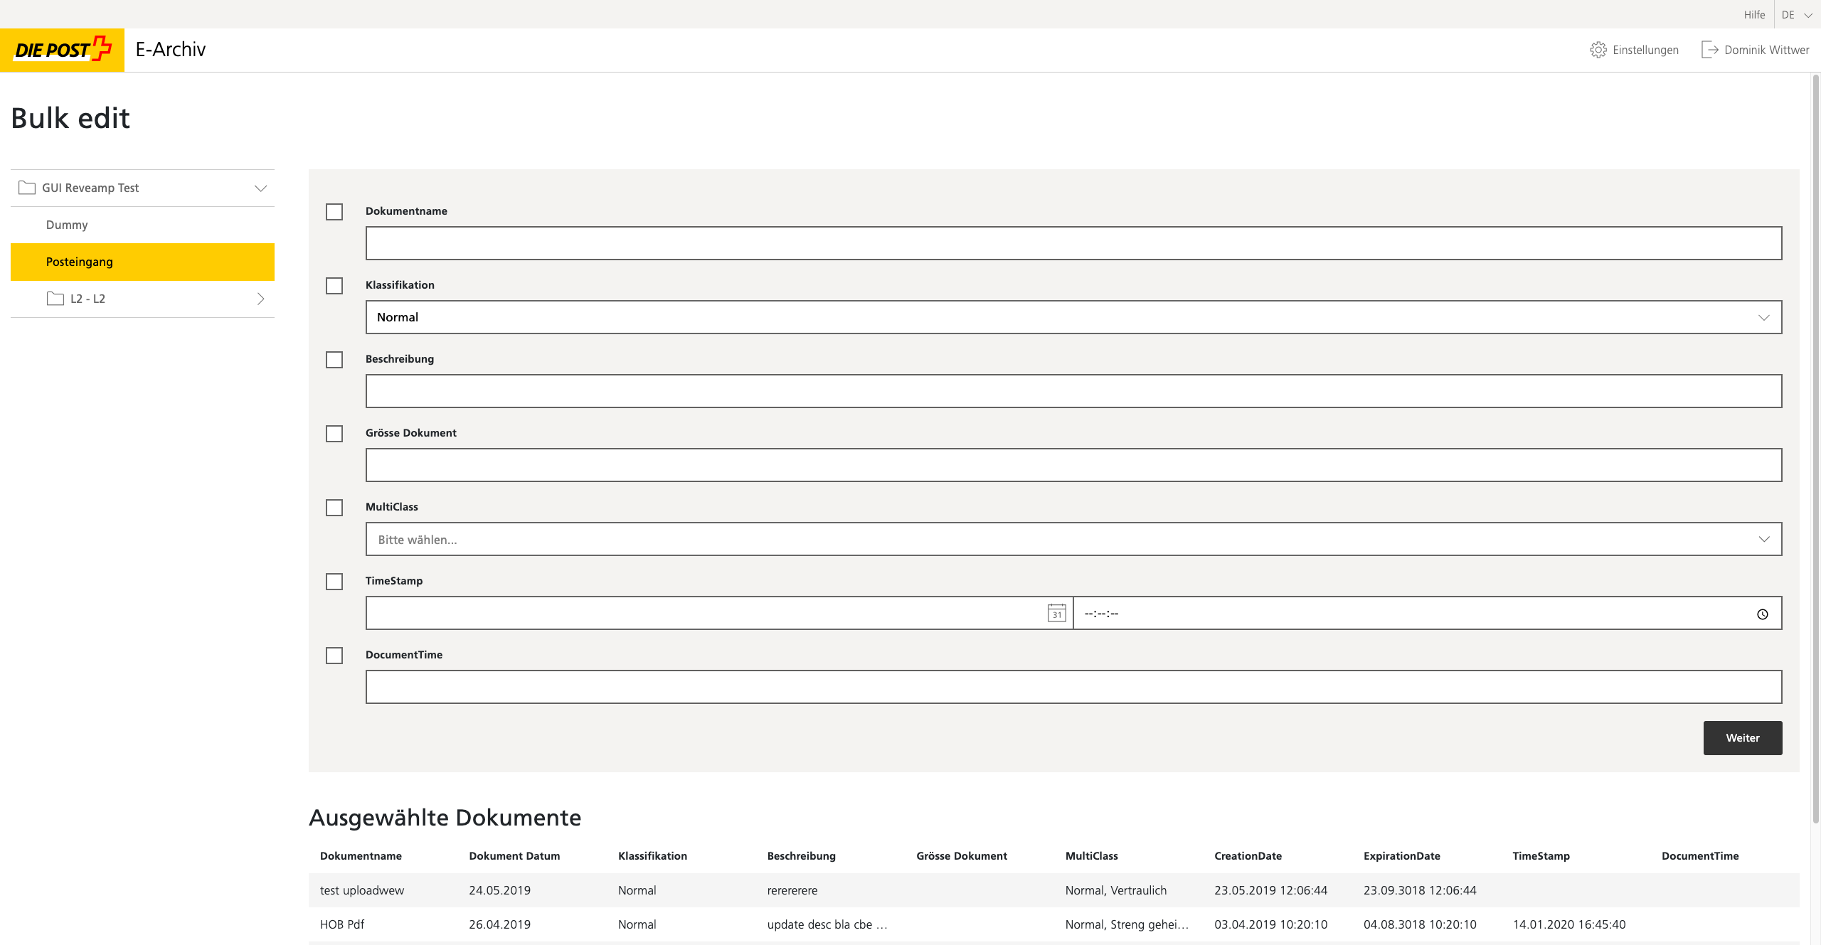Screen dimensions: 1821x945
Task: Click the test uploadwew document name
Action: pyautogui.click(x=362, y=890)
